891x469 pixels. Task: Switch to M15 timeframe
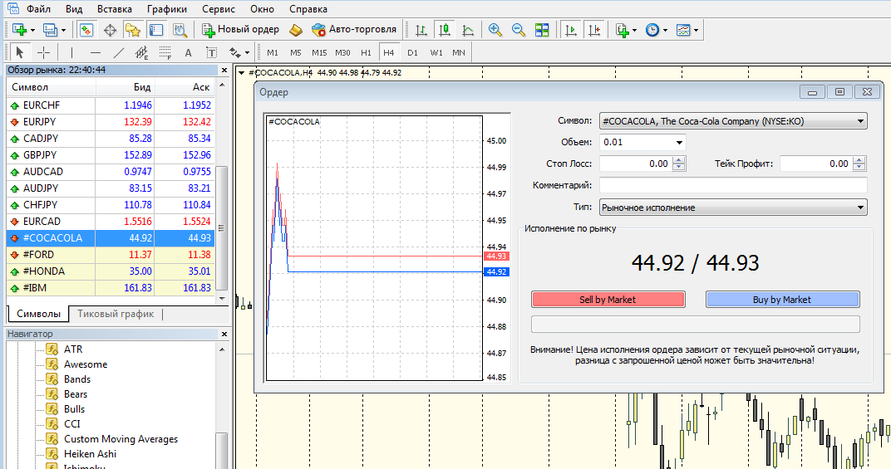pyautogui.click(x=319, y=53)
